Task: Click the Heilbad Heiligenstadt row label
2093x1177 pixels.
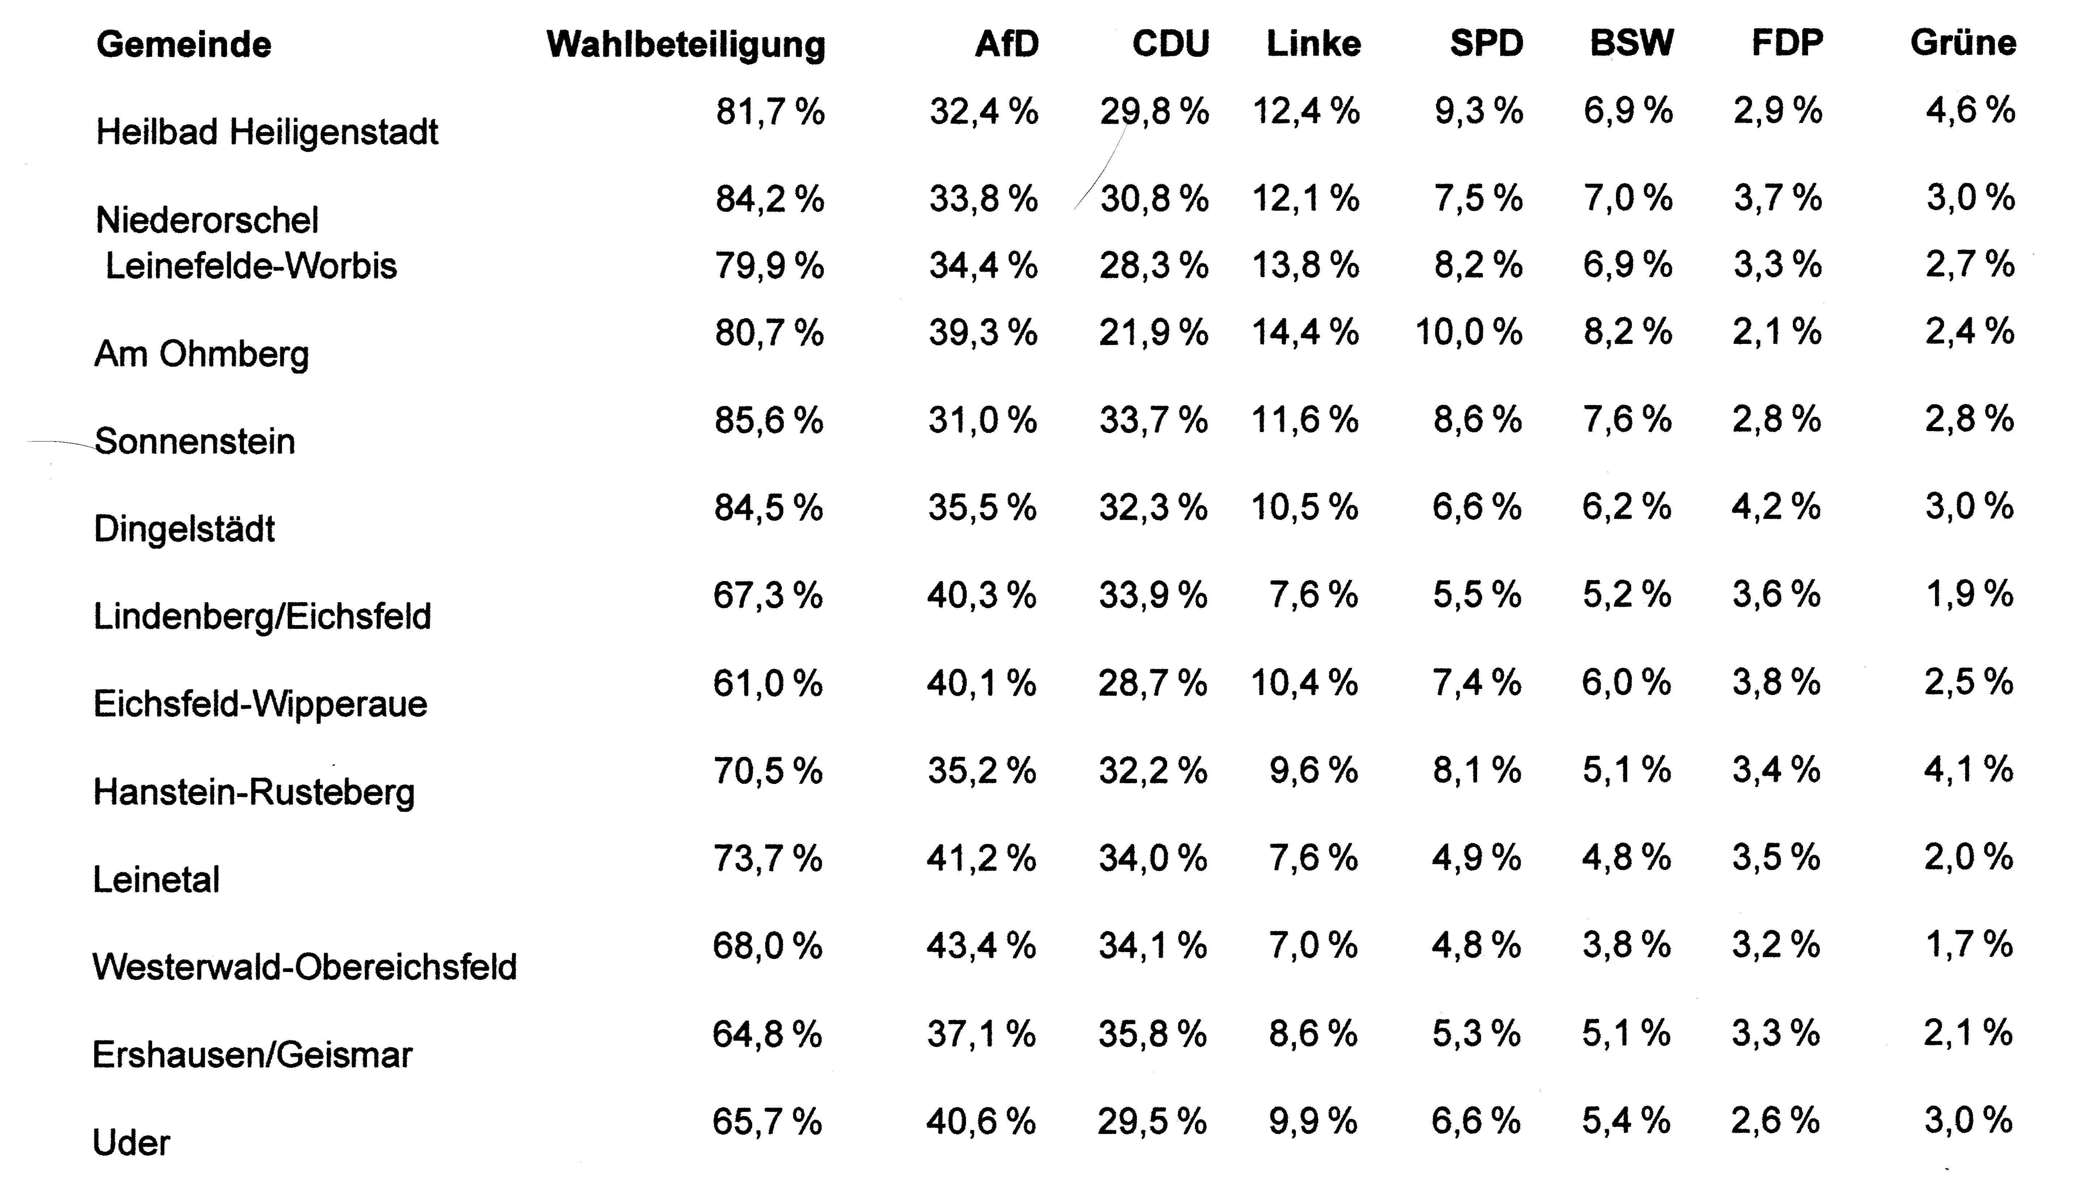Action: [x=267, y=132]
